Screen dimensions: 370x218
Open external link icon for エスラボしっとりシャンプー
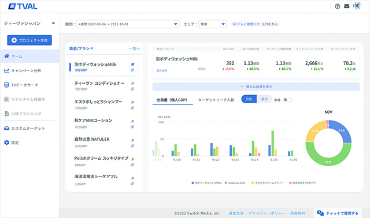pos(132,108)
